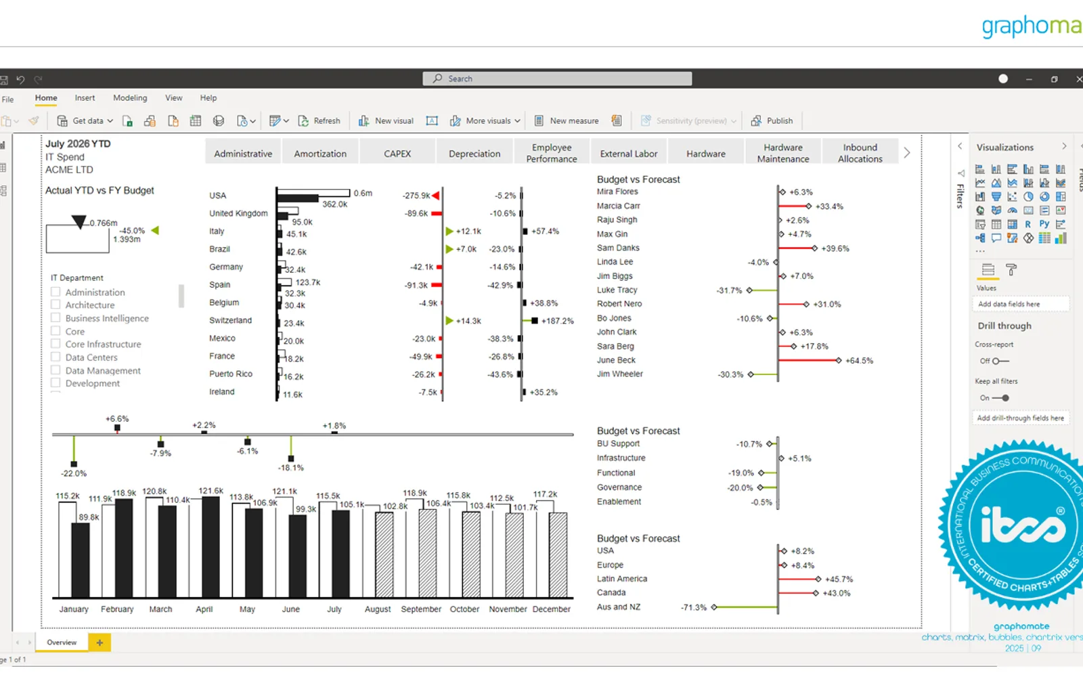
Task: Click the scatter chart visualization icon
Action: (x=1012, y=197)
